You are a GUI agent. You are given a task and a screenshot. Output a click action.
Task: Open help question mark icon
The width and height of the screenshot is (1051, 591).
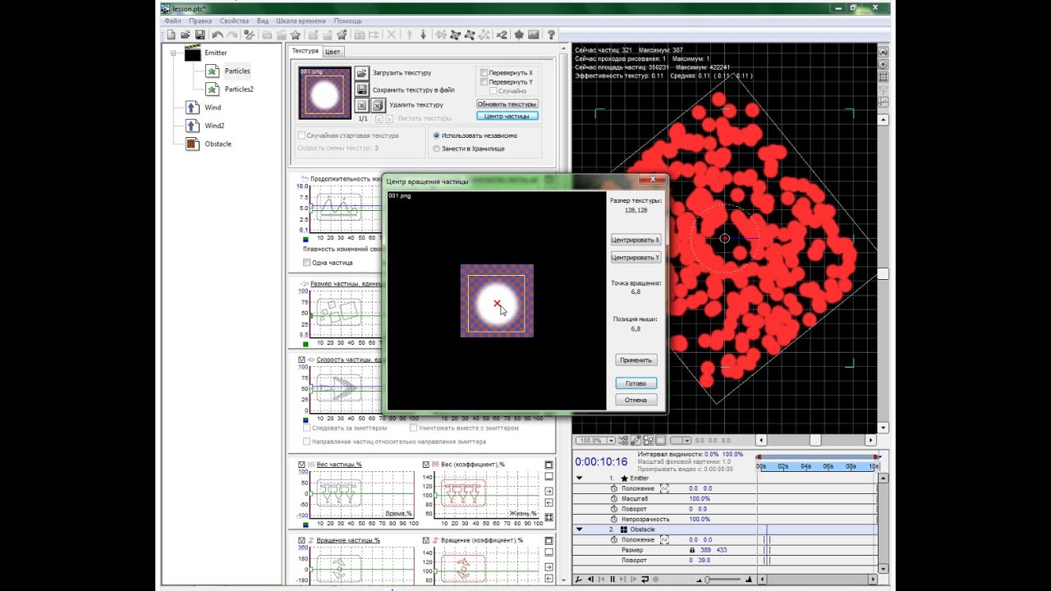point(551,34)
